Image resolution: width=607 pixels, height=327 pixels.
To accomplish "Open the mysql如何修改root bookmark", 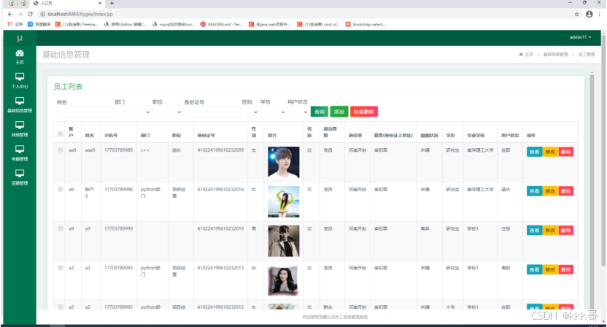I will (174, 24).
